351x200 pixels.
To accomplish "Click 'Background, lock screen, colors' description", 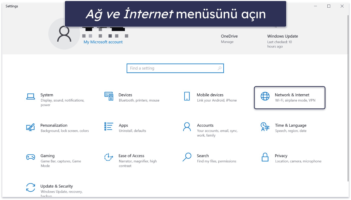I will point(65,131).
